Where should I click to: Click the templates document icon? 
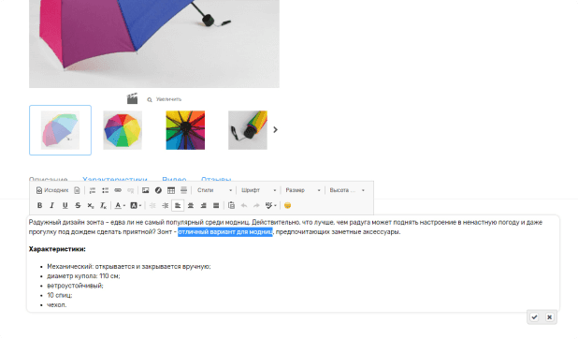point(77,190)
